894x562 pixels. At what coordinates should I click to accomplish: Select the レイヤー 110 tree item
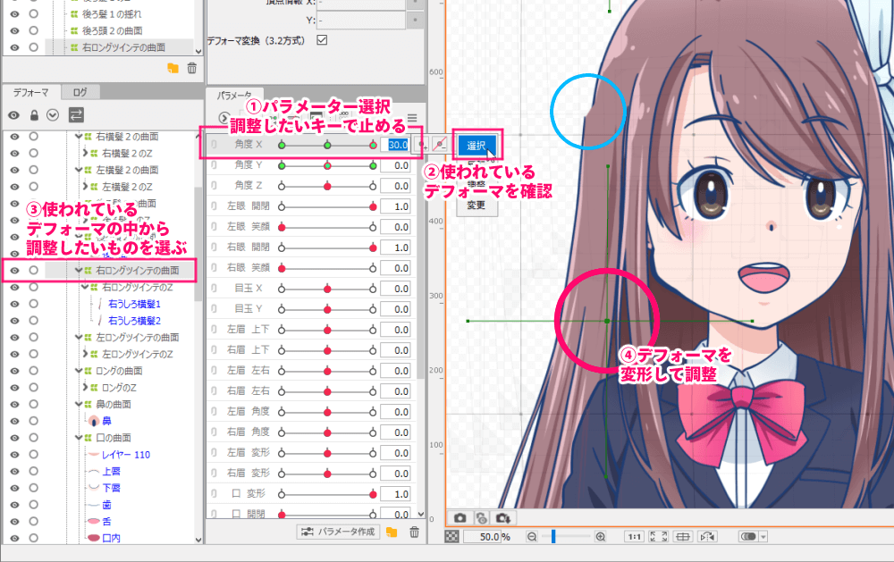126,454
